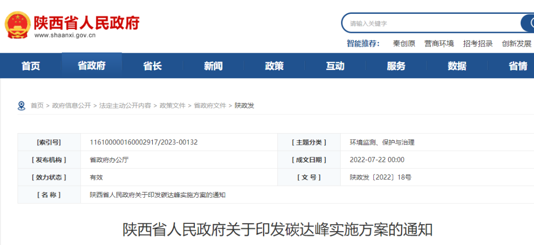The height and width of the screenshot is (245, 534).
Task: Follow the 创新发展 recommended link
Action: (517, 43)
